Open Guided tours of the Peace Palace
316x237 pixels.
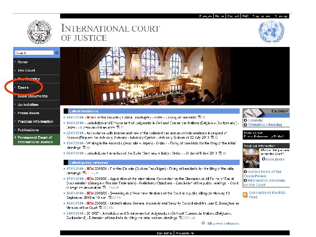[x=262, y=174]
